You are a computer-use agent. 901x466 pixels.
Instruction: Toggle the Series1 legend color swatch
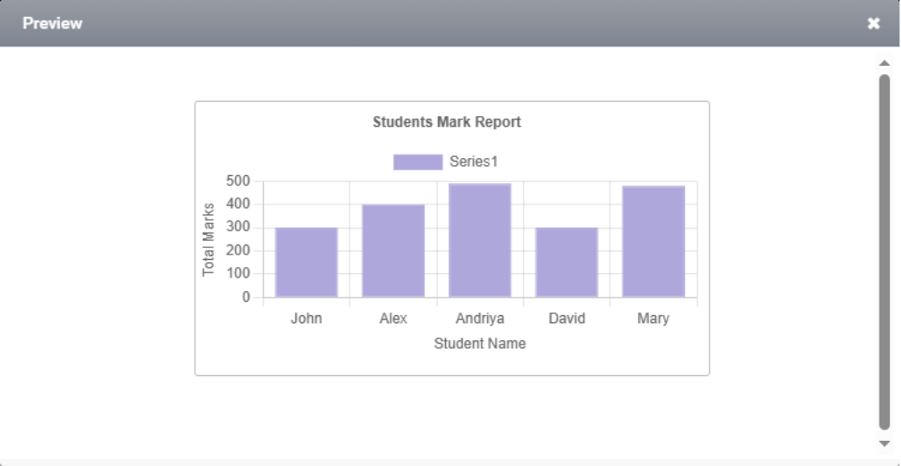coord(417,162)
